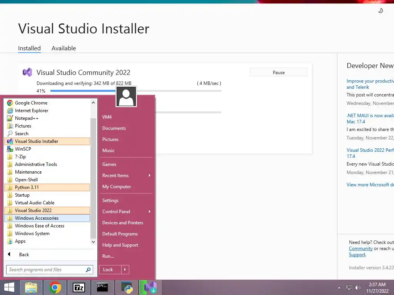This screenshot has height=295, width=394.
Task: Expand the Recent Items submenu arrow
Action: (x=150, y=175)
